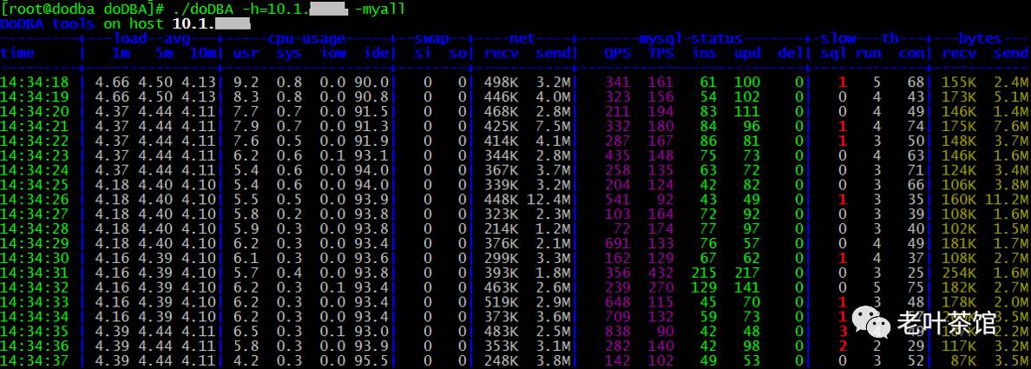
Task: Click net recv value 498K at 14:34:18
Action: point(501,82)
